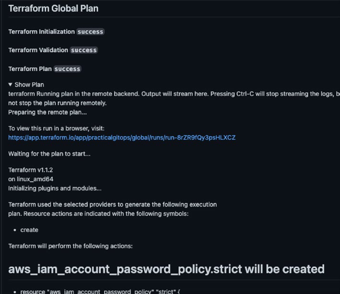The height and width of the screenshot is (294, 340).
Task: Click the success badge next to Terraform Validation
Action: click(84, 50)
